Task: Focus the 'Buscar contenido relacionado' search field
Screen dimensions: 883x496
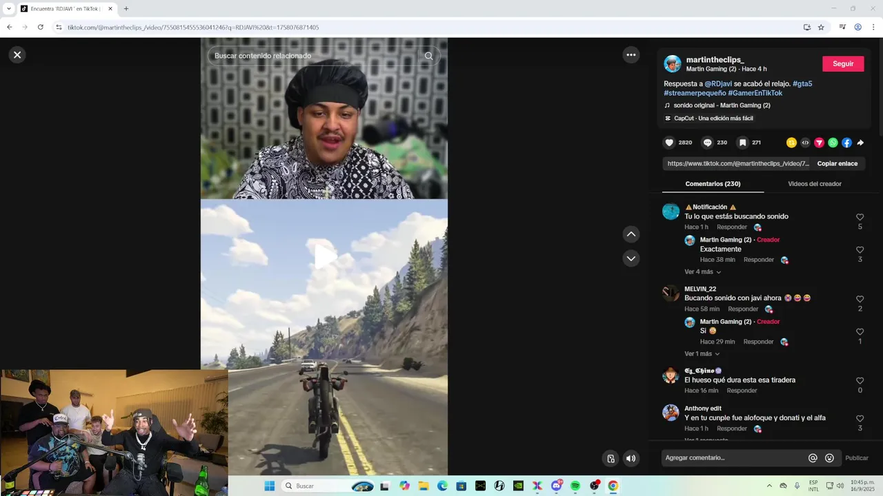Action: 314,56
